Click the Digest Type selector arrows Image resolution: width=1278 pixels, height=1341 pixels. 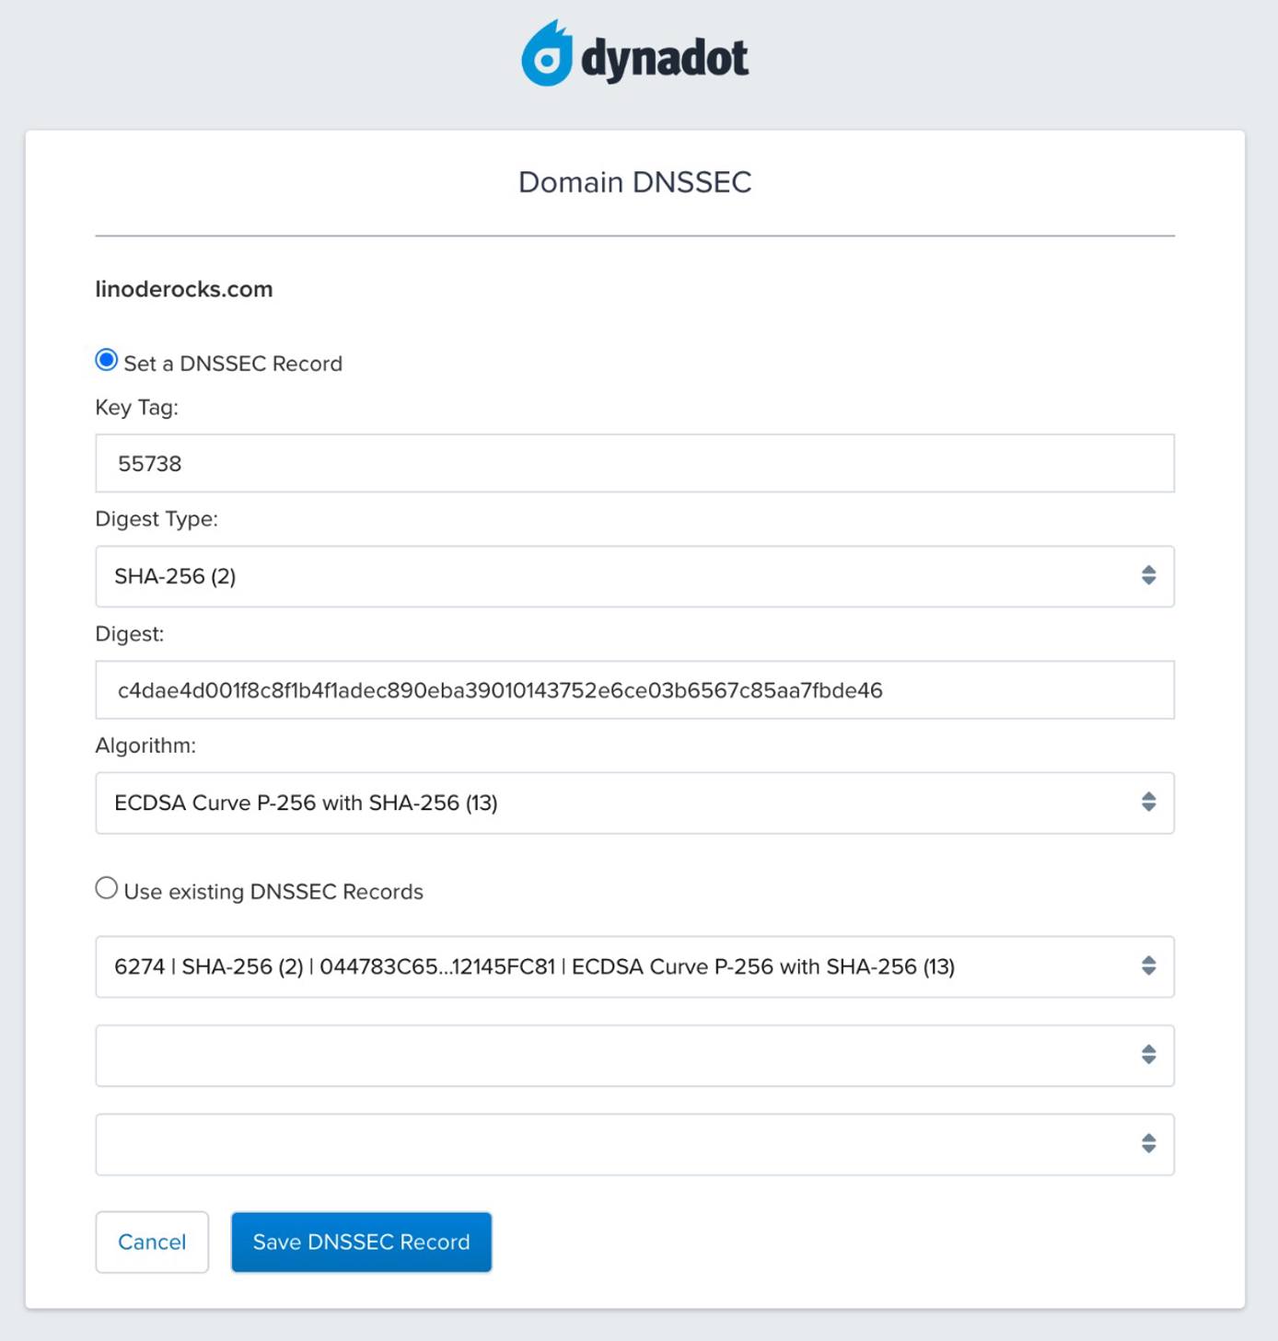tap(1147, 576)
